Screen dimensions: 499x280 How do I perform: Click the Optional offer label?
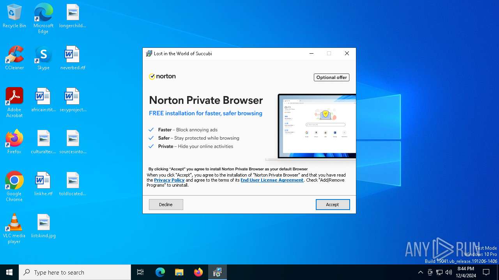(331, 77)
